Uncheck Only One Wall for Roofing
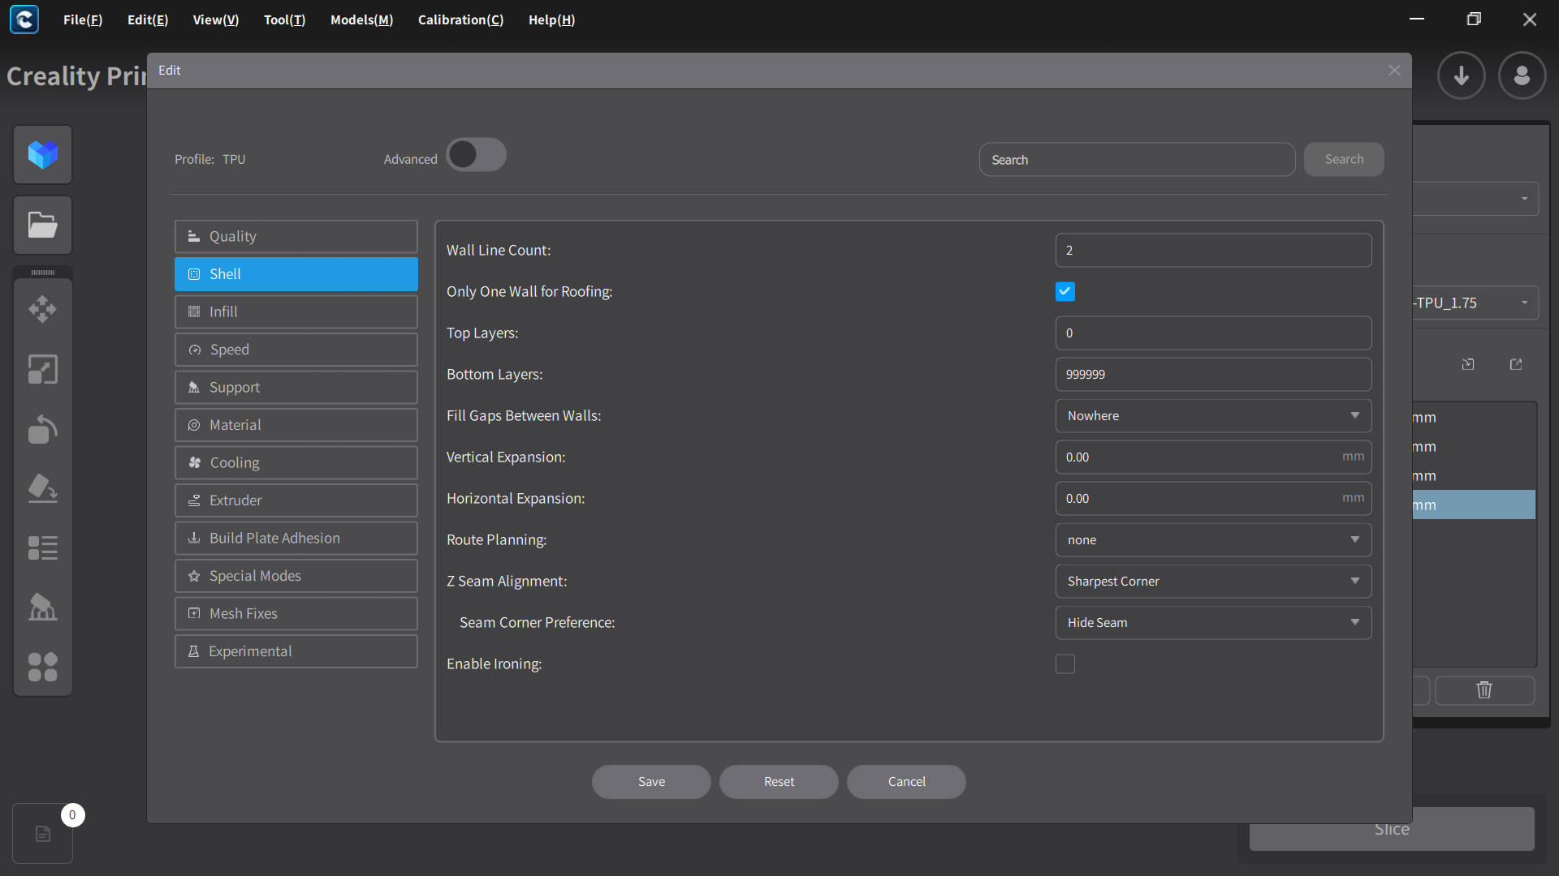The height and width of the screenshot is (876, 1559). (x=1065, y=291)
